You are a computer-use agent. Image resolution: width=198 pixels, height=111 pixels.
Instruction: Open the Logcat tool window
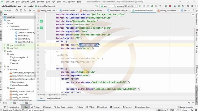click(x=47, y=107)
